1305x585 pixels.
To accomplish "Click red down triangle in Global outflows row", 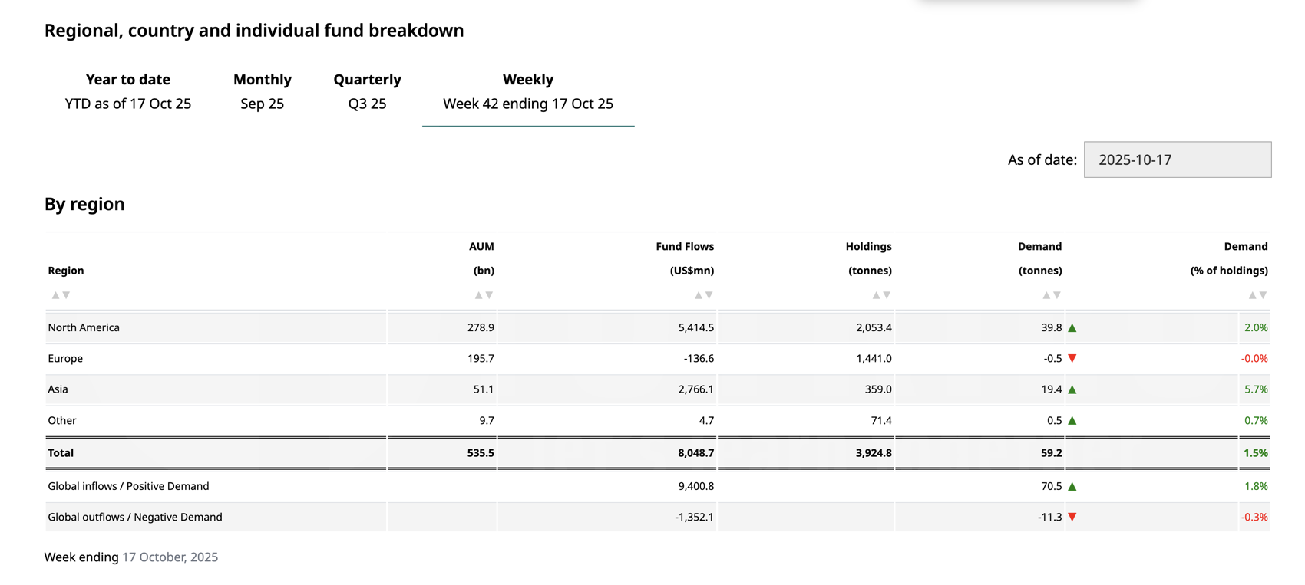I will 1072,518.
